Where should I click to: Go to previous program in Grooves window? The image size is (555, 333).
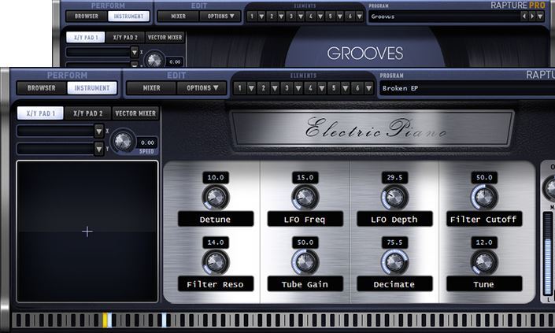[524, 17]
